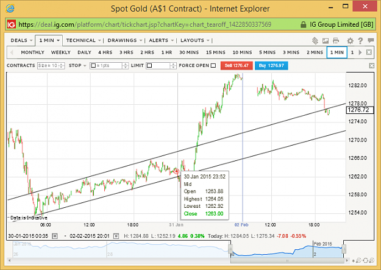Click the diamond layers icon in toolbar
This screenshot has width=381, height=270.
[x=315, y=41]
